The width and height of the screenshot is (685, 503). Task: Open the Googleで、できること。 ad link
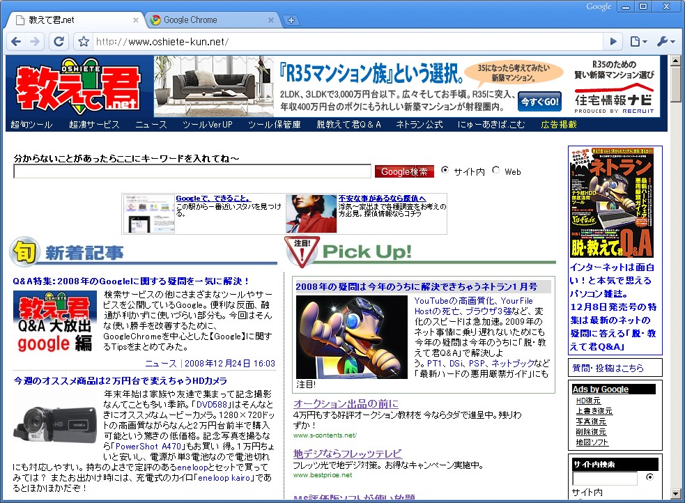click(x=214, y=199)
